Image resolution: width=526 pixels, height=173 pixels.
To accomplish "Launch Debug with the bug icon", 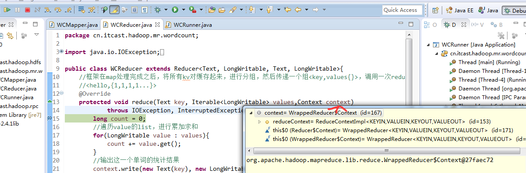I will click(x=158, y=10).
